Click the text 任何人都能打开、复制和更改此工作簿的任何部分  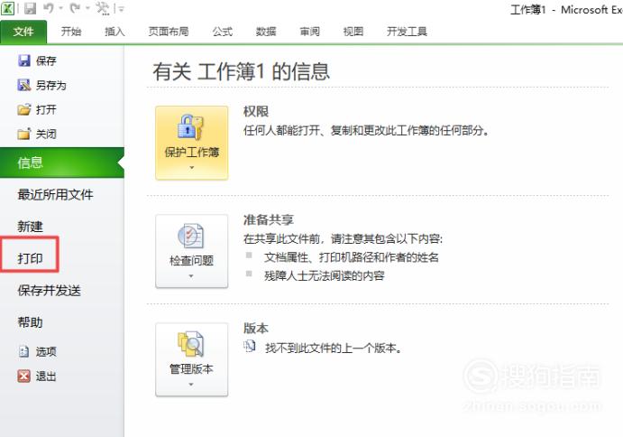pyautogui.click(x=366, y=130)
